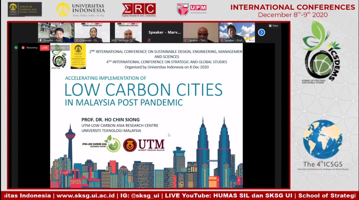Image resolution: width=359 pixels, height=200 pixels.
Task: Select the MC - Jeefferie video thumbnail
Action: pos(126,32)
